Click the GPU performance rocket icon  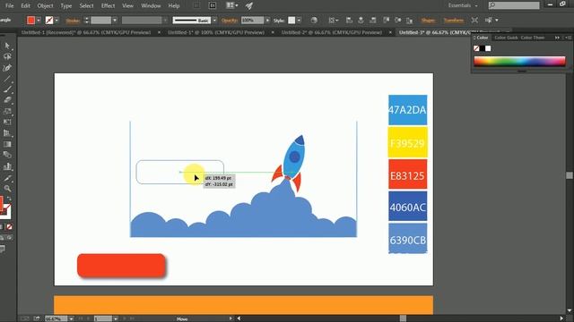point(249,5)
